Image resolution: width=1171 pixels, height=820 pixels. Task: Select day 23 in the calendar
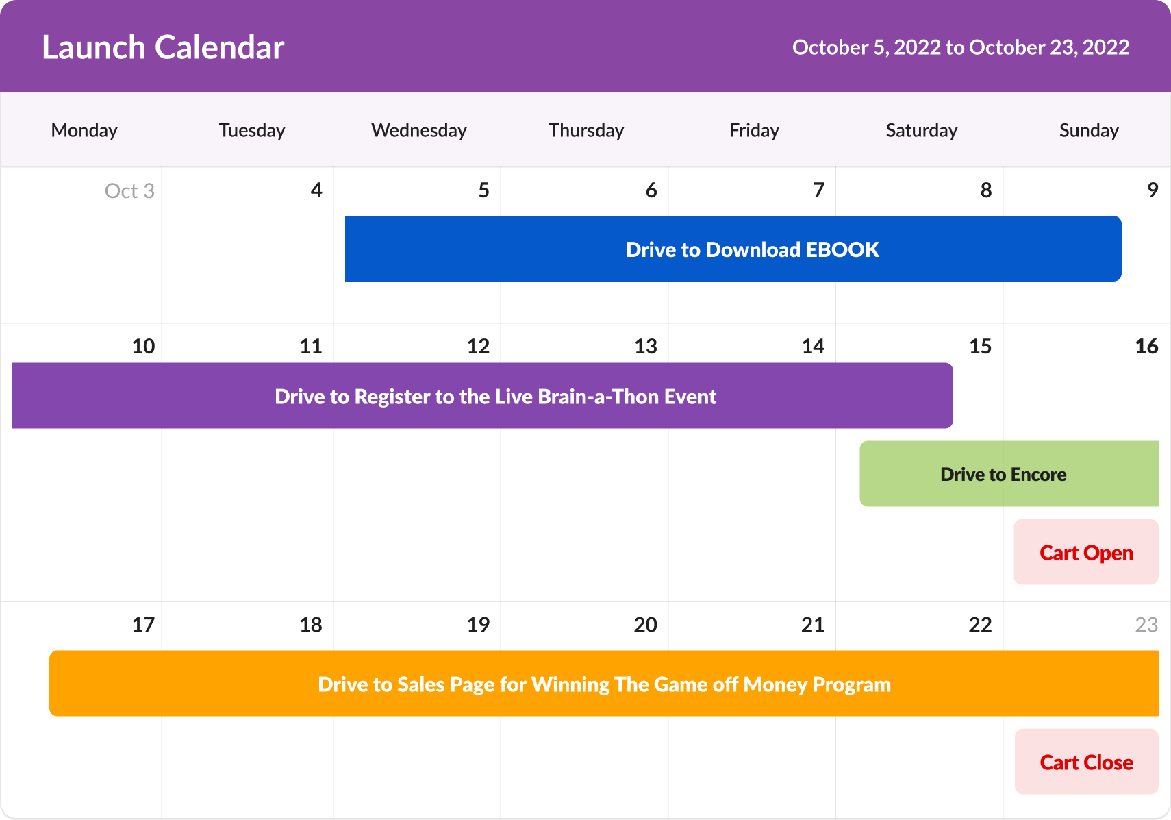coord(1146,624)
